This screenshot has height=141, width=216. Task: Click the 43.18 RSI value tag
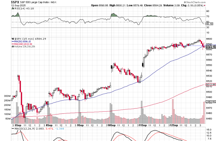[x=210, y=24]
